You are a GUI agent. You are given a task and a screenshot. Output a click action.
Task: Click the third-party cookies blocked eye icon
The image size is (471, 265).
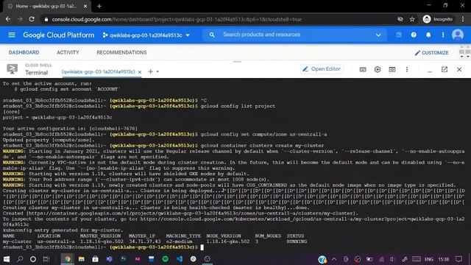(x=400, y=19)
